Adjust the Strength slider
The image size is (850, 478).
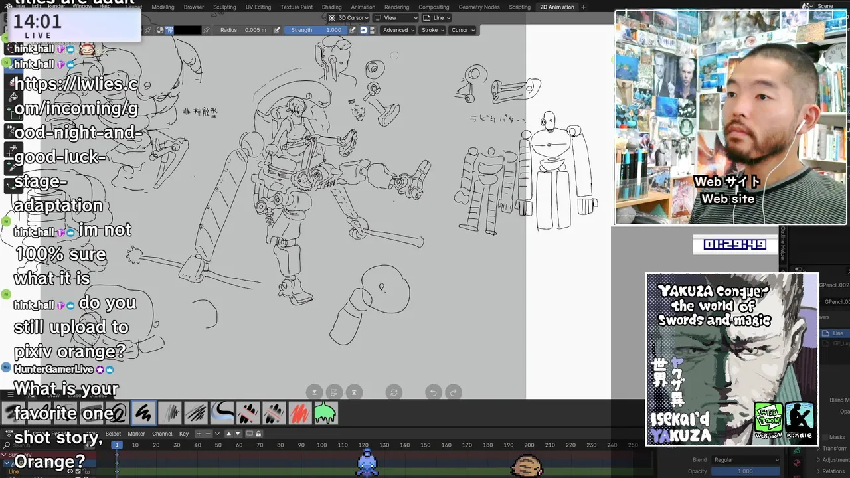coord(315,30)
